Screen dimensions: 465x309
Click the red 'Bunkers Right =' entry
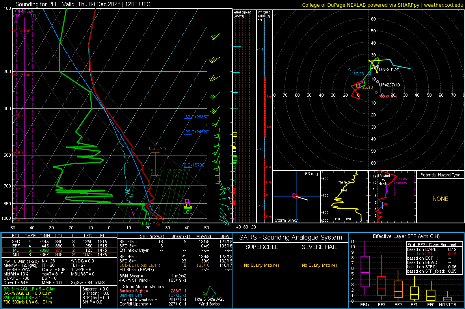pos(134,291)
